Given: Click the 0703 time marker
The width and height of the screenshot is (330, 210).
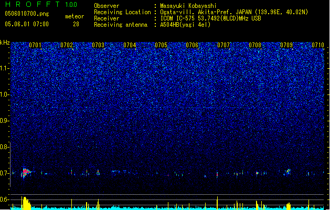Looking at the screenshot, I should click(98, 45).
